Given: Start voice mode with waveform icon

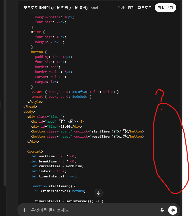Looking at the screenshot, I should [x=173, y=210].
